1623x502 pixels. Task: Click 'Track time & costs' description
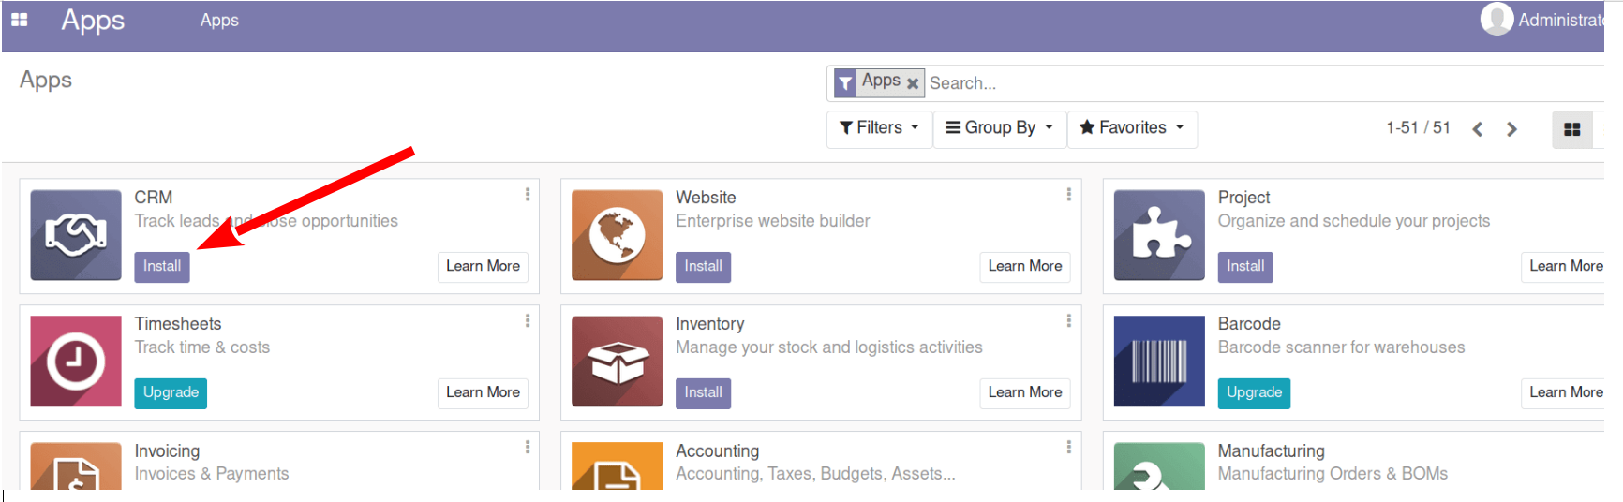(202, 347)
